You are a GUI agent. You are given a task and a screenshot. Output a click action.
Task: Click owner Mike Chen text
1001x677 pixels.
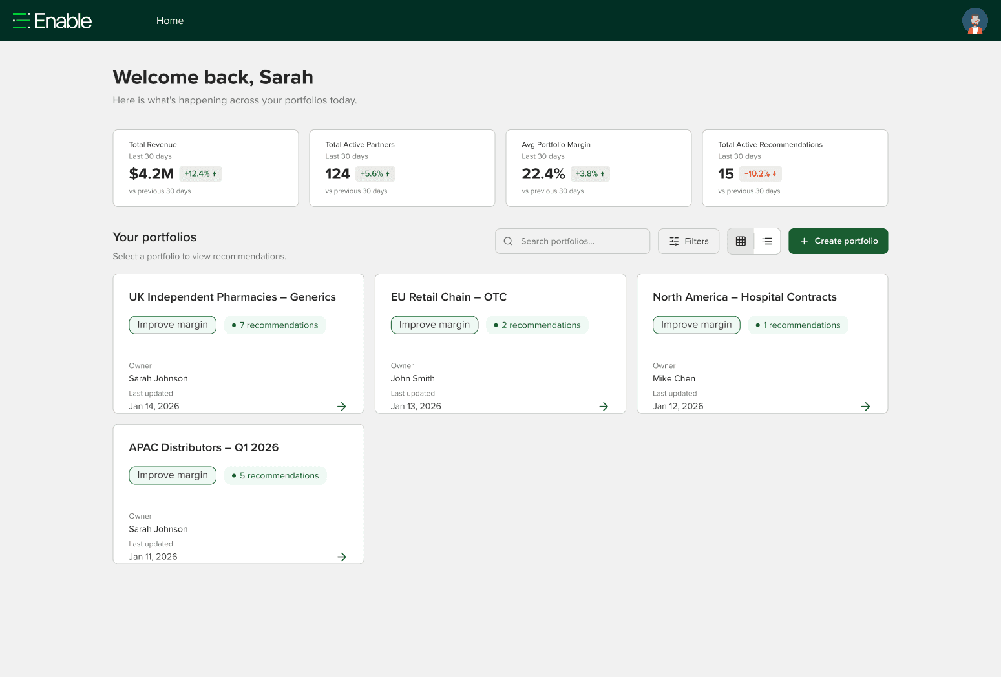pyautogui.click(x=674, y=379)
